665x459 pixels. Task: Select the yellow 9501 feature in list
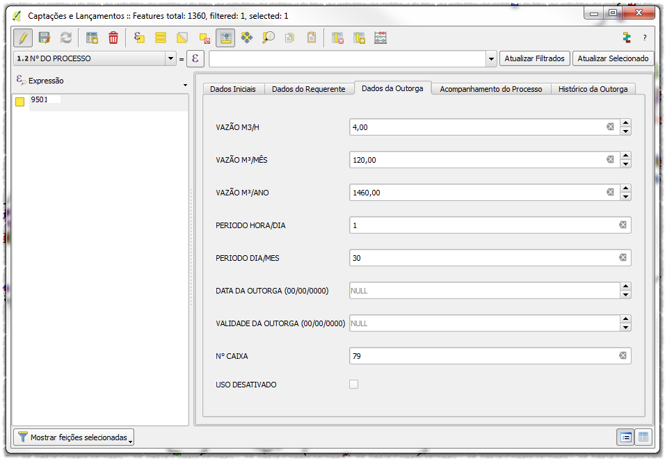[40, 100]
